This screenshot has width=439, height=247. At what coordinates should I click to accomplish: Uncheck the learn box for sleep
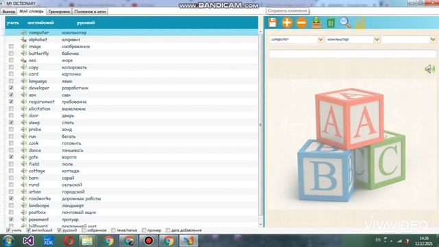(11, 123)
